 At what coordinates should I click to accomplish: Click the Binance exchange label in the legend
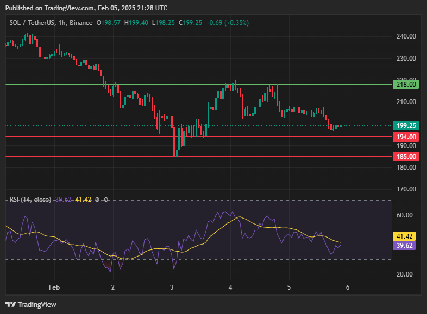[81, 23]
